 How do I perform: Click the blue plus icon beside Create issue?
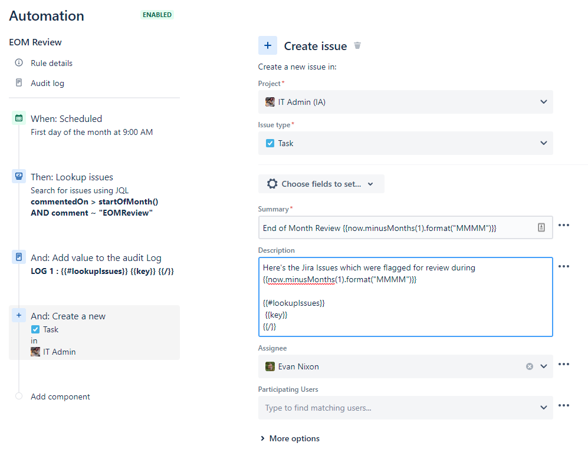[268, 46]
